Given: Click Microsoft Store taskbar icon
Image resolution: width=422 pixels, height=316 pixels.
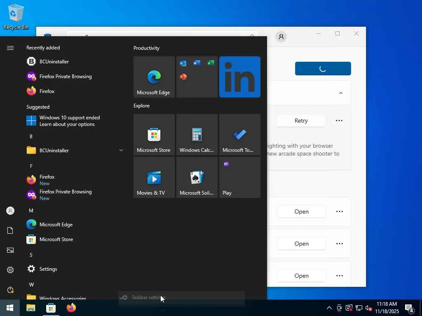Looking at the screenshot, I should coord(51,308).
